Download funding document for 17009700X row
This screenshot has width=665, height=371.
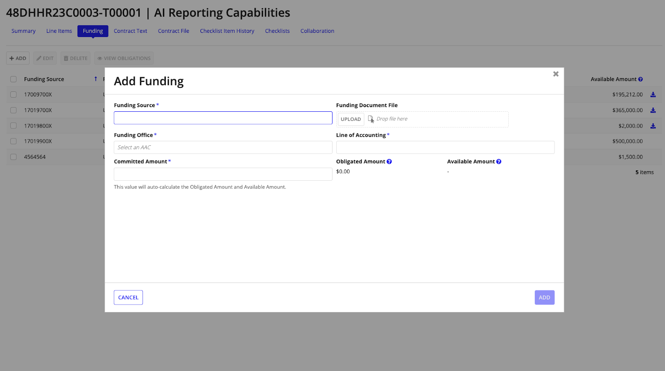pyautogui.click(x=653, y=95)
